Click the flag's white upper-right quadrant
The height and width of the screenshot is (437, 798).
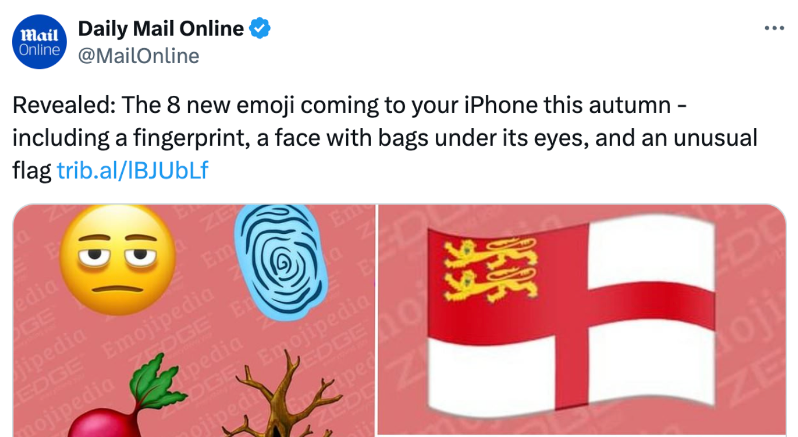click(652, 252)
